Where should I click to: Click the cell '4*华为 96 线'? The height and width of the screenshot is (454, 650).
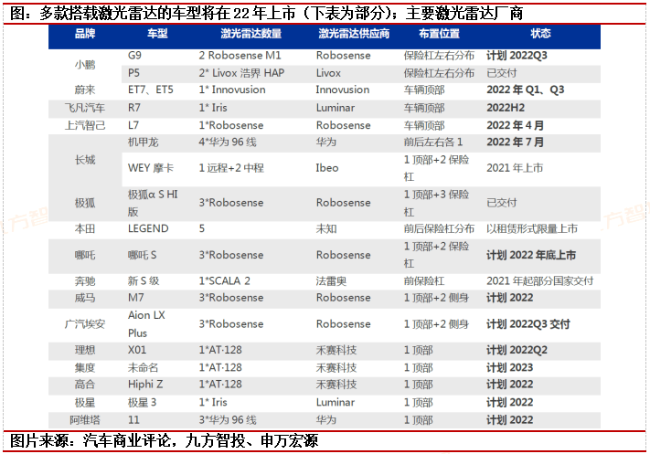[228, 143]
